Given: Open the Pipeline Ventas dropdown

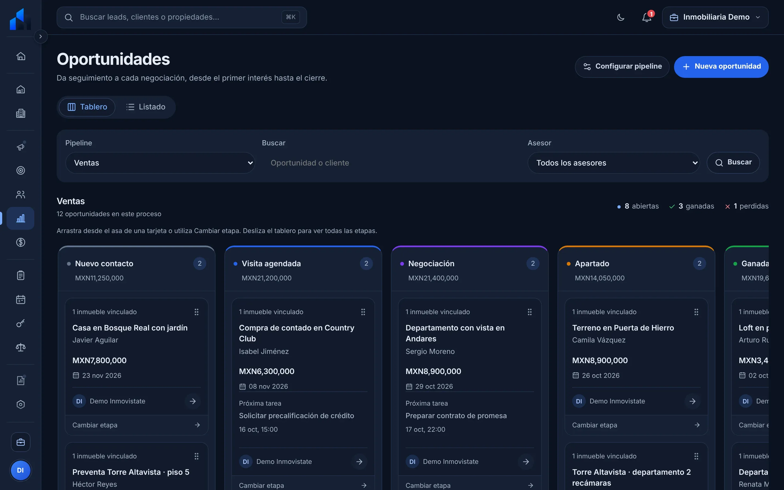Looking at the screenshot, I should 160,163.
